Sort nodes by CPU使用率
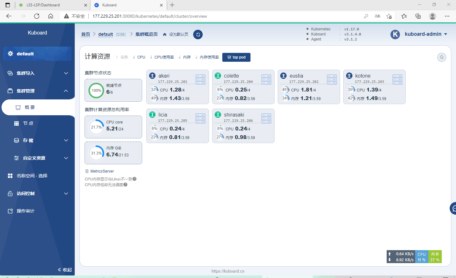456x278 pixels. (162, 57)
